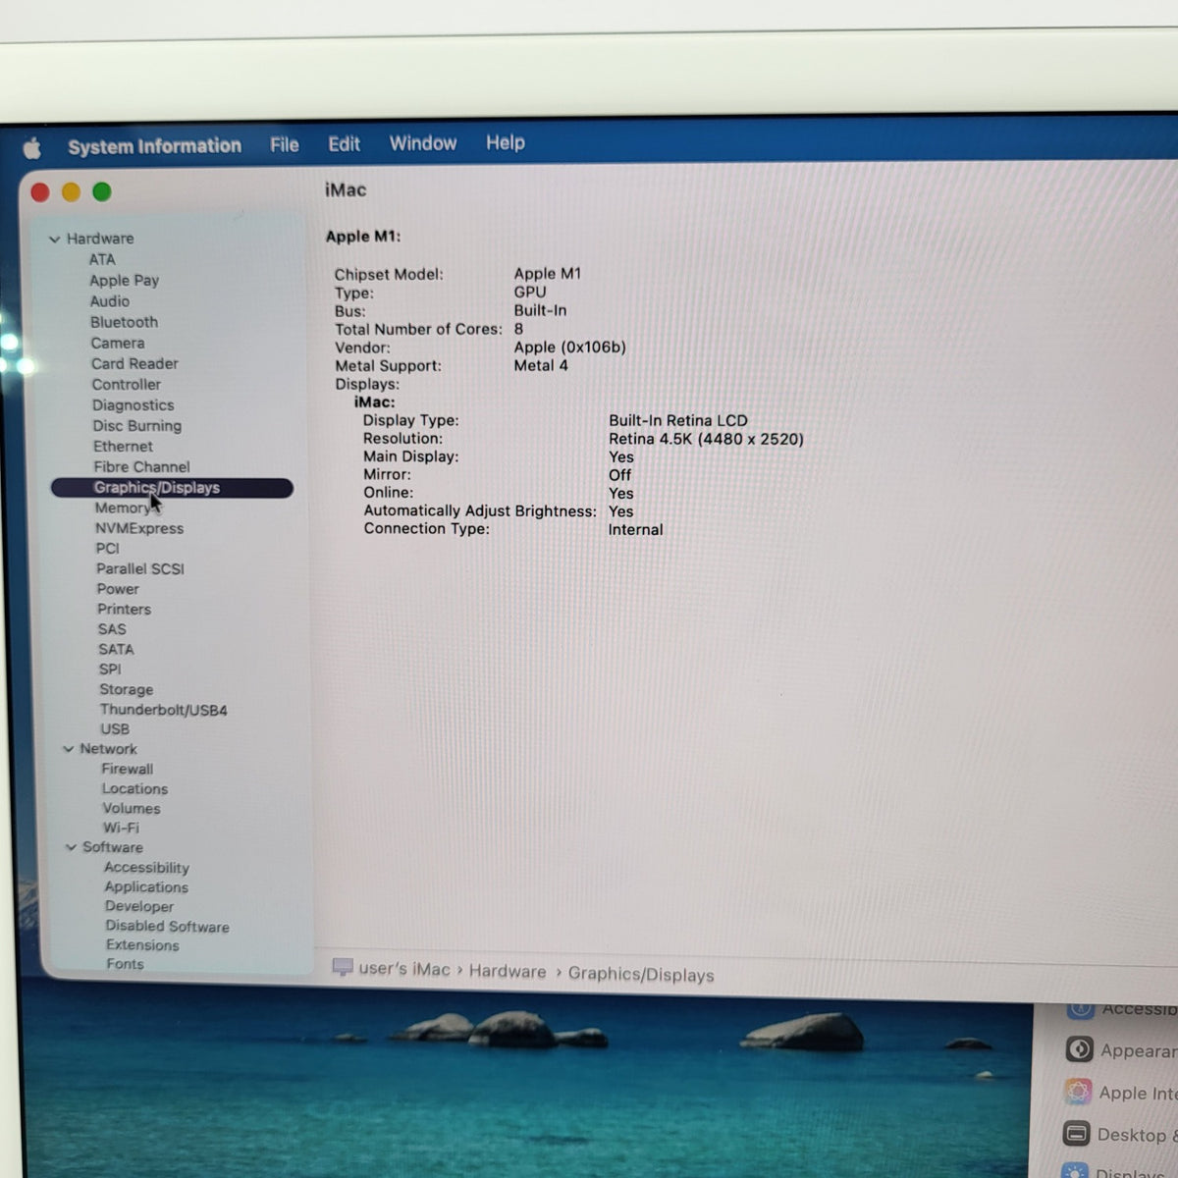This screenshot has width=1178, height=1178.
Task: Open the Window menu
Action: pos(423,143)
